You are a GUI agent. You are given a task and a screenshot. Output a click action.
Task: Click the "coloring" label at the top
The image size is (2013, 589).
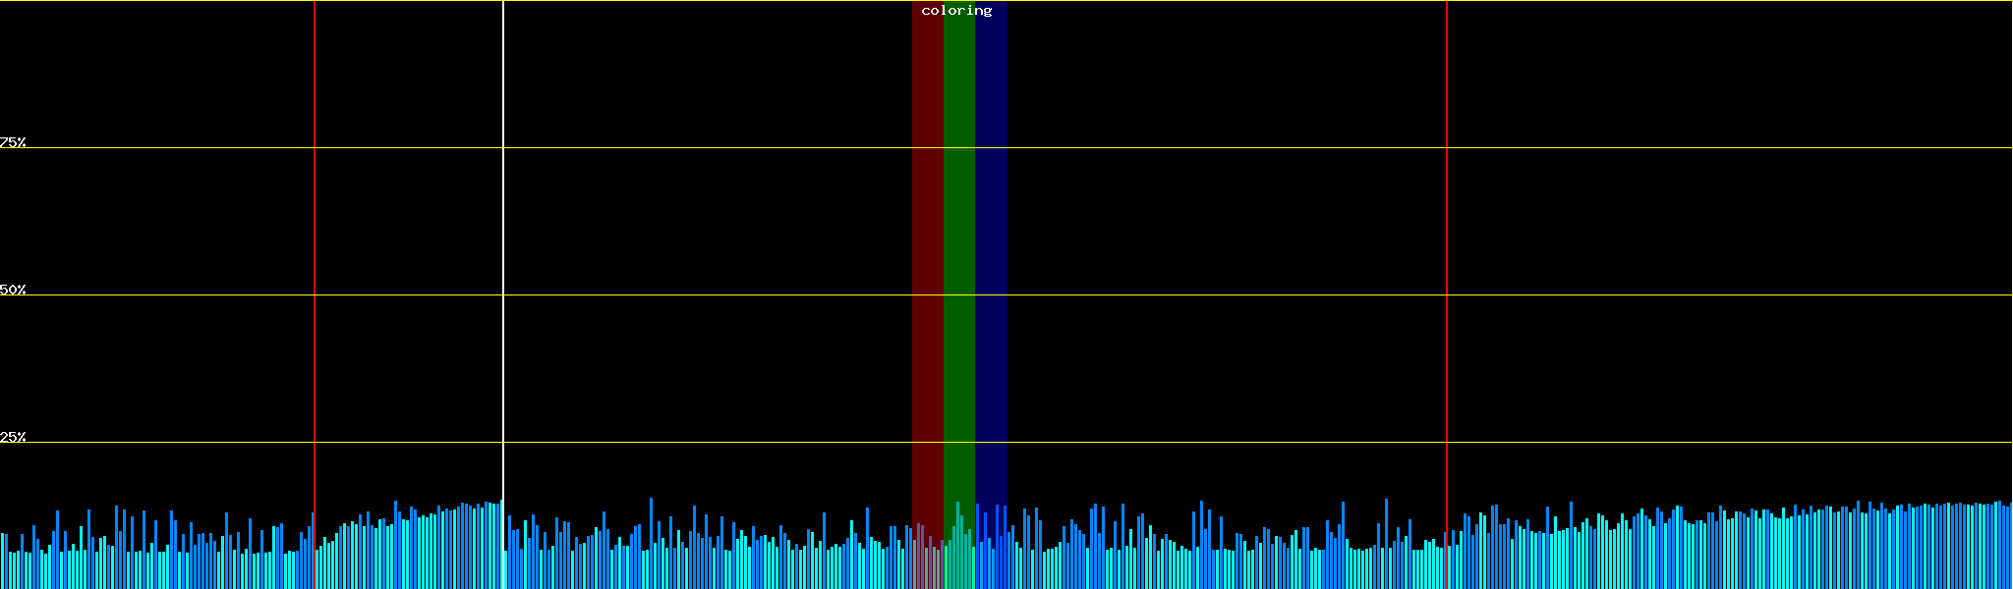tap(956, 11)
